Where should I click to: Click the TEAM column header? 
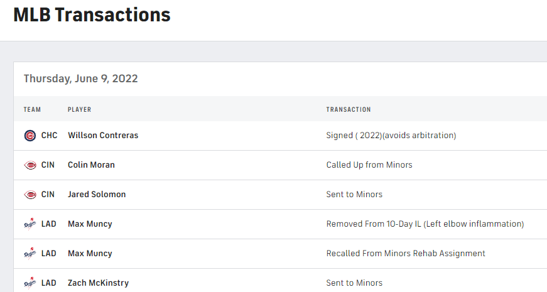[32, 109]
